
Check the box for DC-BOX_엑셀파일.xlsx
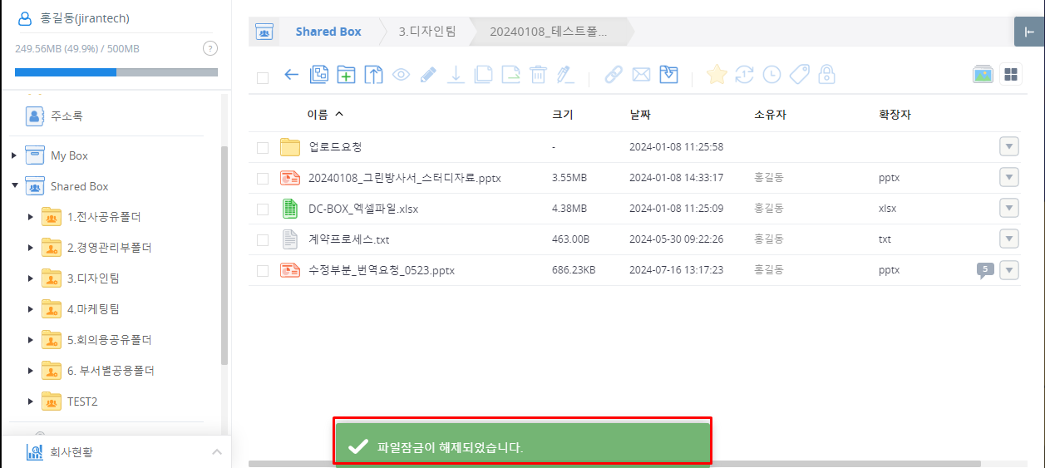click(x=263, y=209)
